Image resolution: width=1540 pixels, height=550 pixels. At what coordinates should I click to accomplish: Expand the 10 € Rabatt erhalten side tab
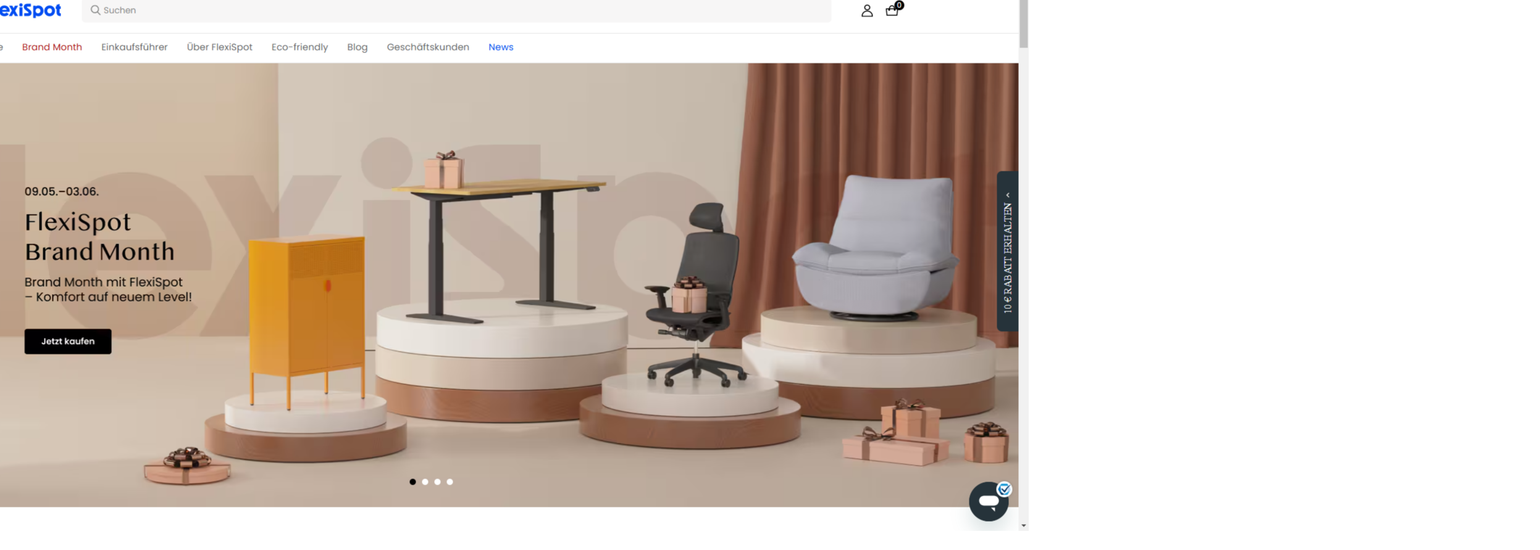pyautogui.click(x=1007, y=252)
